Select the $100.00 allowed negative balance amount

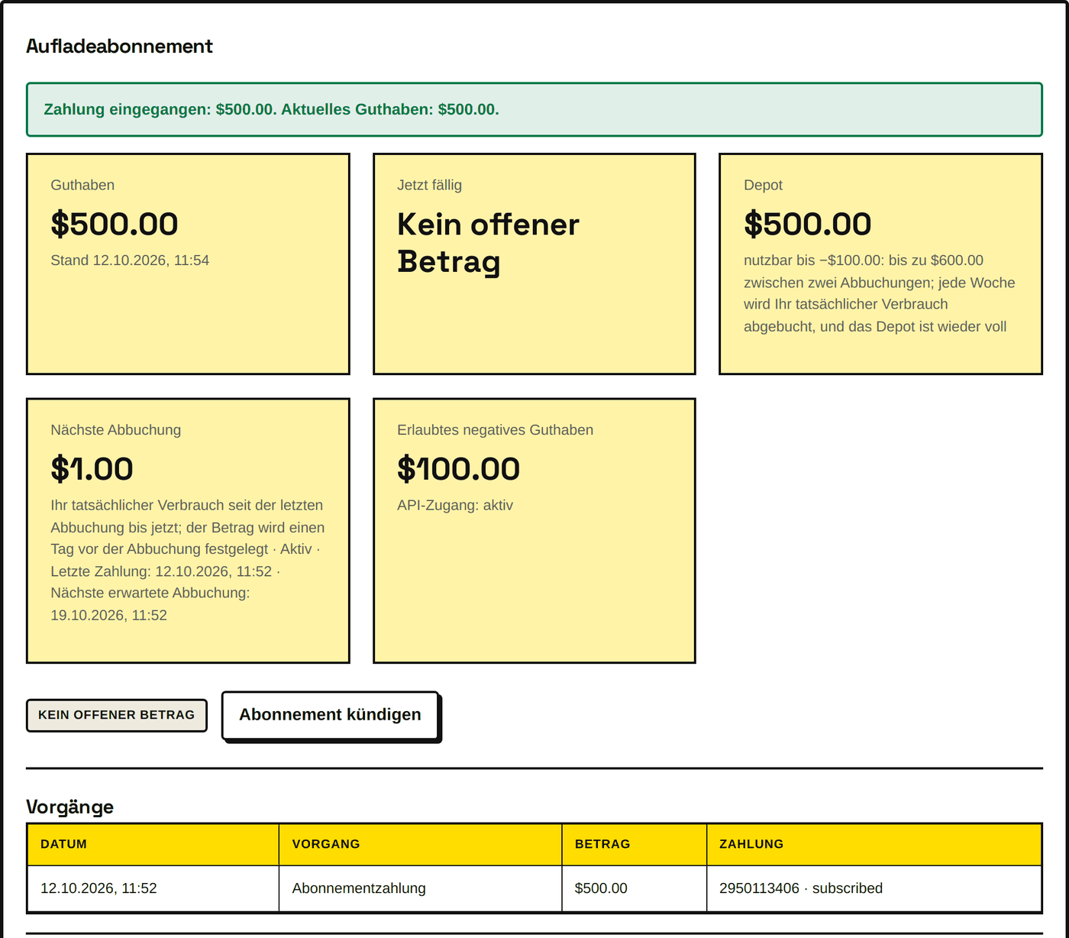[x=458, y=469]
